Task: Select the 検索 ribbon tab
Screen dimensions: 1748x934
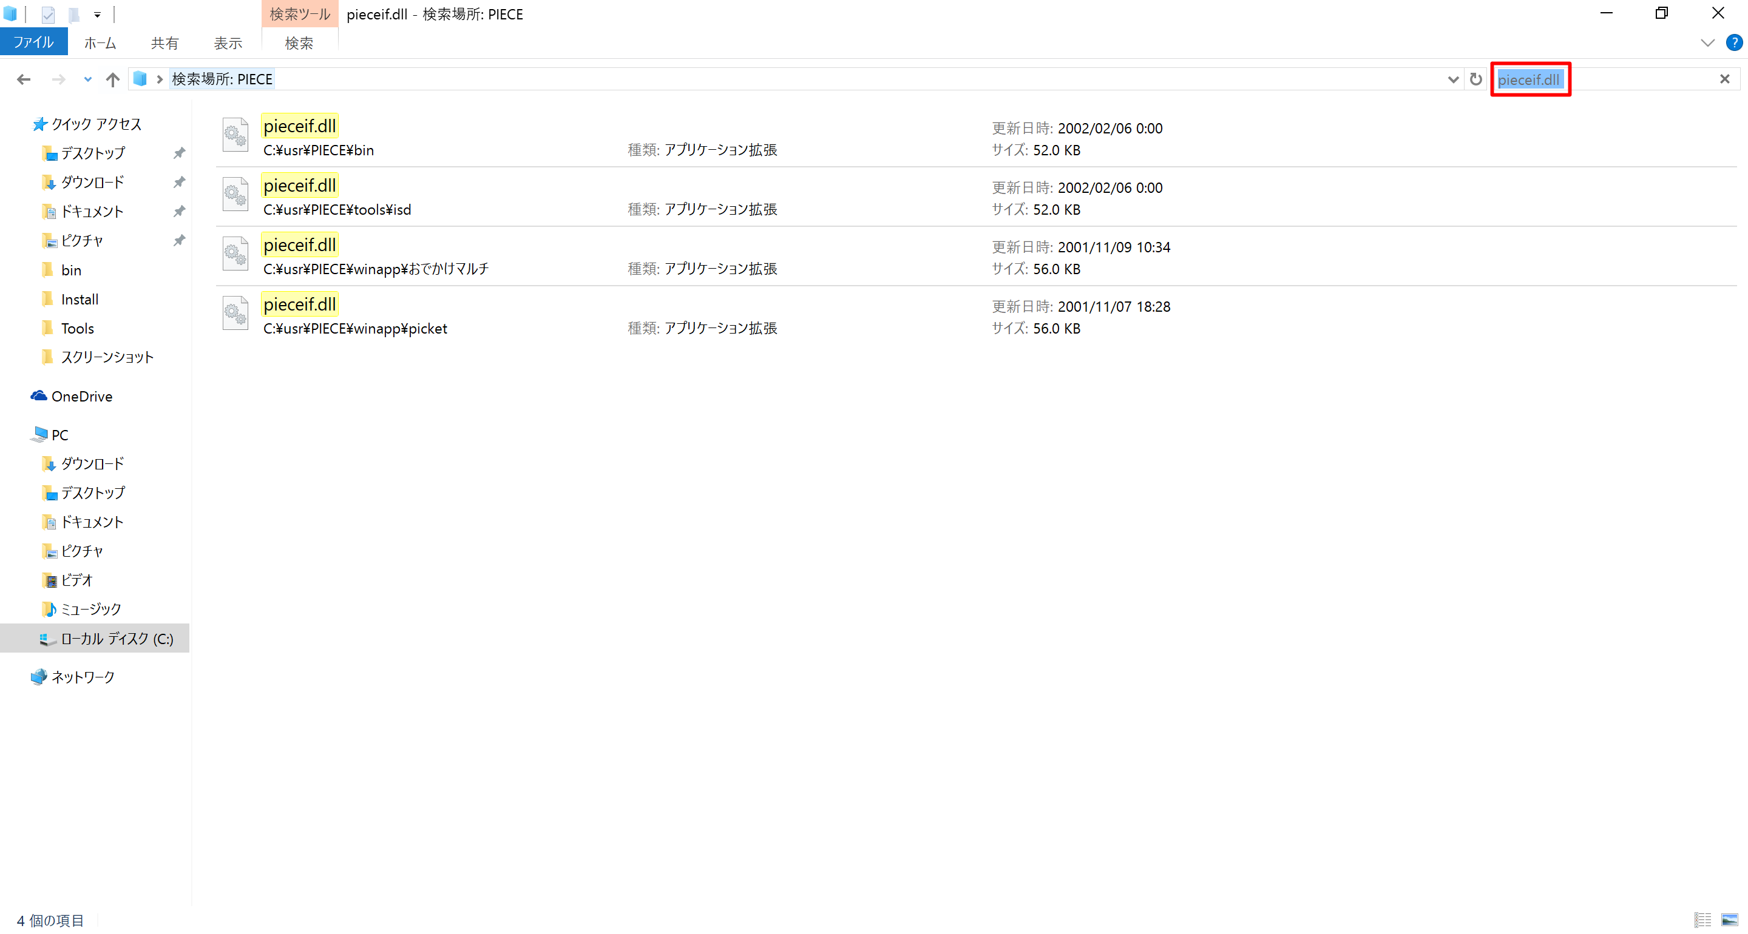Action: pyautogui.click(x=299, y=42)
